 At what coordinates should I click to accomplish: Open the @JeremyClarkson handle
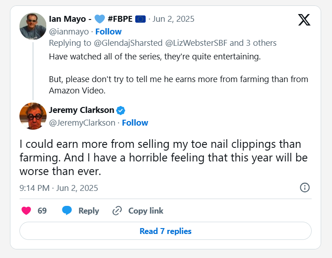tap(82, 123)
